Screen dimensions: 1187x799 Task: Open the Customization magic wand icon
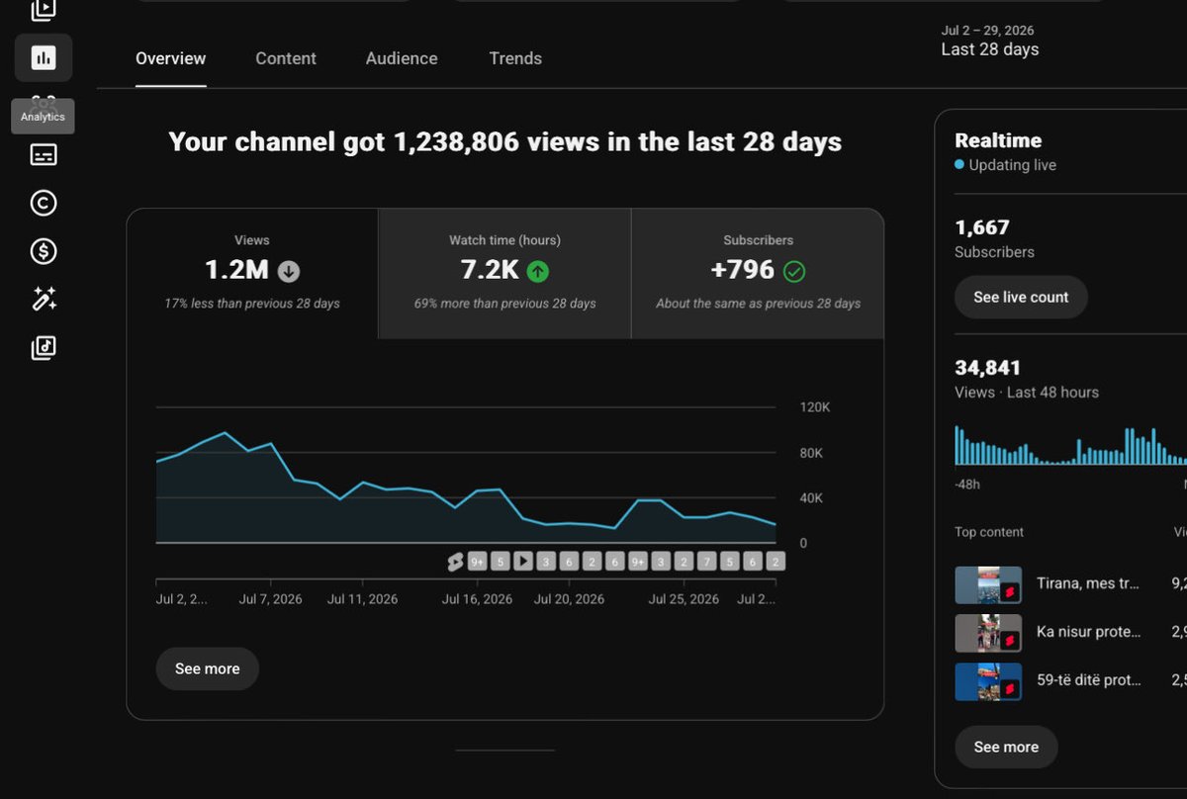click(44, 300)
